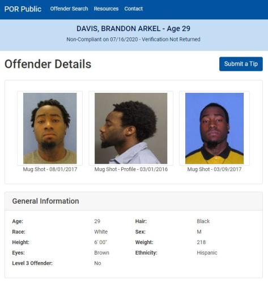Select the Race value White

tap(101, 231)
